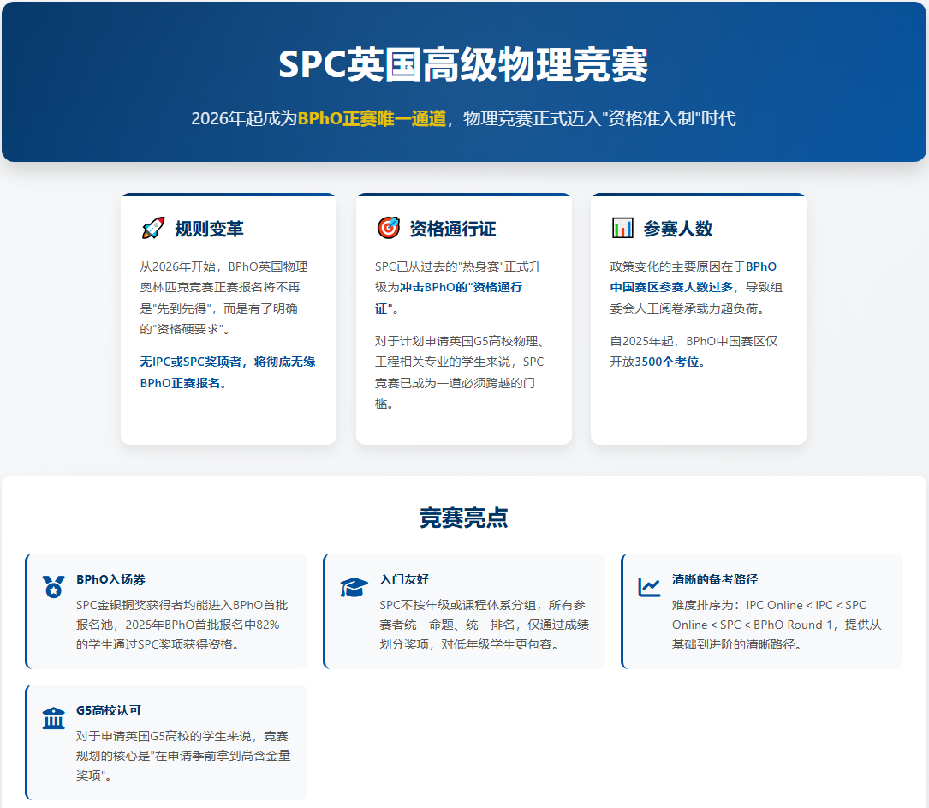
Task: Click the 规则变革 card heading
Action: (x=209, y=229)
